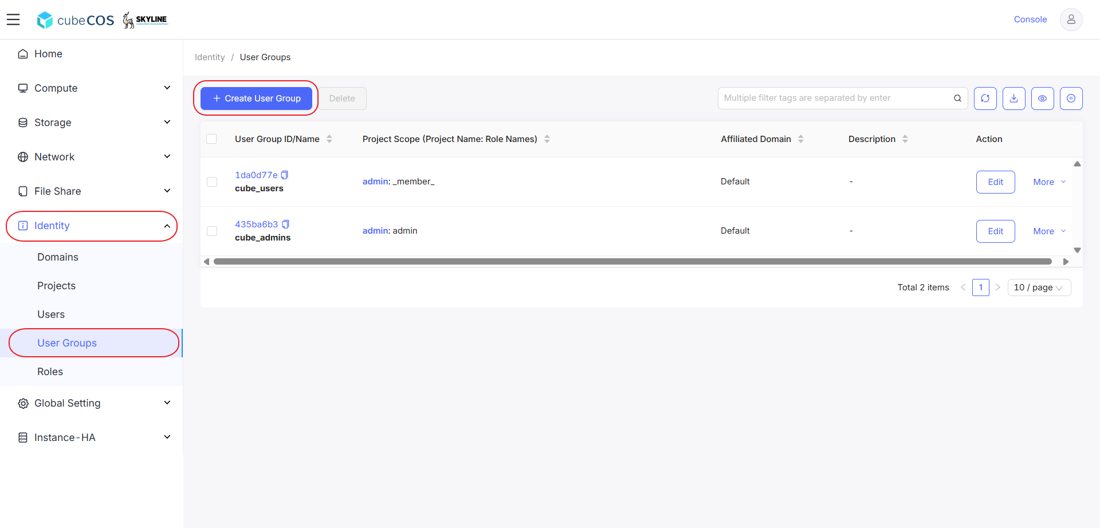The width and height of the screenshot is (1100, 528).
Task: Open user group 1da0d77e link
Action: [x=256, y=175]
